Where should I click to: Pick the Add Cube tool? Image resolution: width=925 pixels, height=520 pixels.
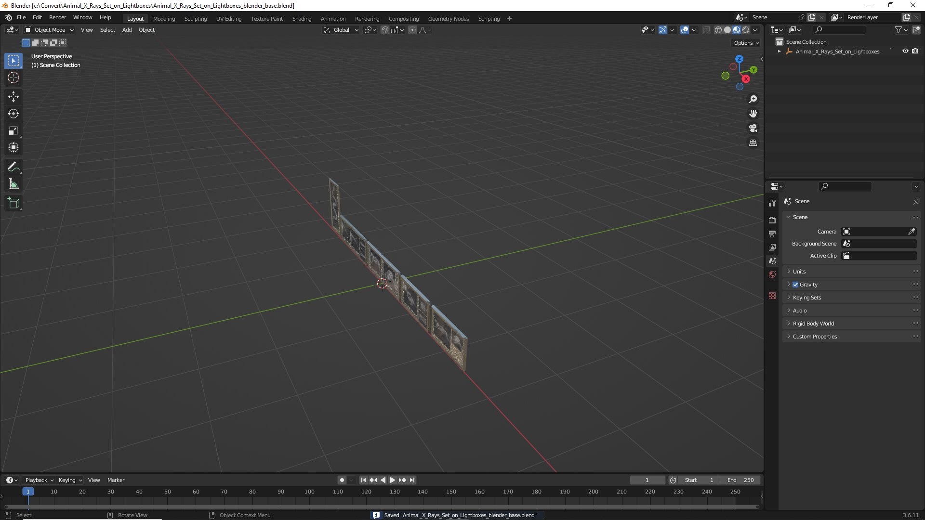click(13, 203)
